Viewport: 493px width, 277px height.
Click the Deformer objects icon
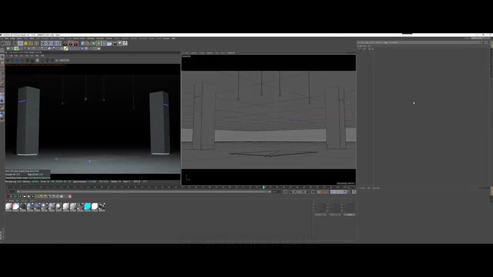pos(104,43)
